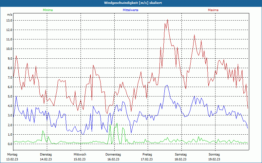Click the Sonntag day label
The width and height of the screenshot is (262, 163).
(214, 155)
